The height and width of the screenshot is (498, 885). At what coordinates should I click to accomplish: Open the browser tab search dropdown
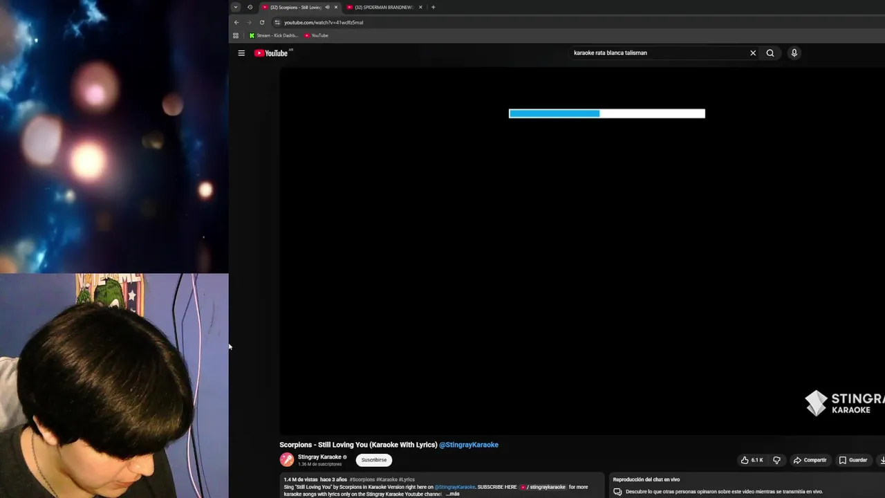[x=236, y=7]
